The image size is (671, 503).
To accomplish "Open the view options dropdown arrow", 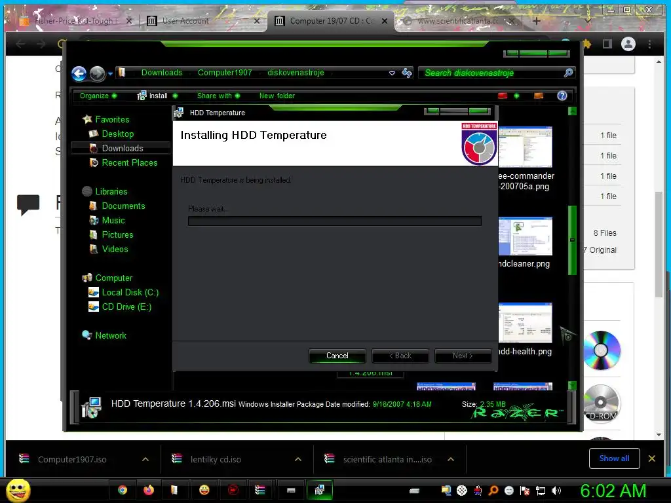I will tap(516, 96).
